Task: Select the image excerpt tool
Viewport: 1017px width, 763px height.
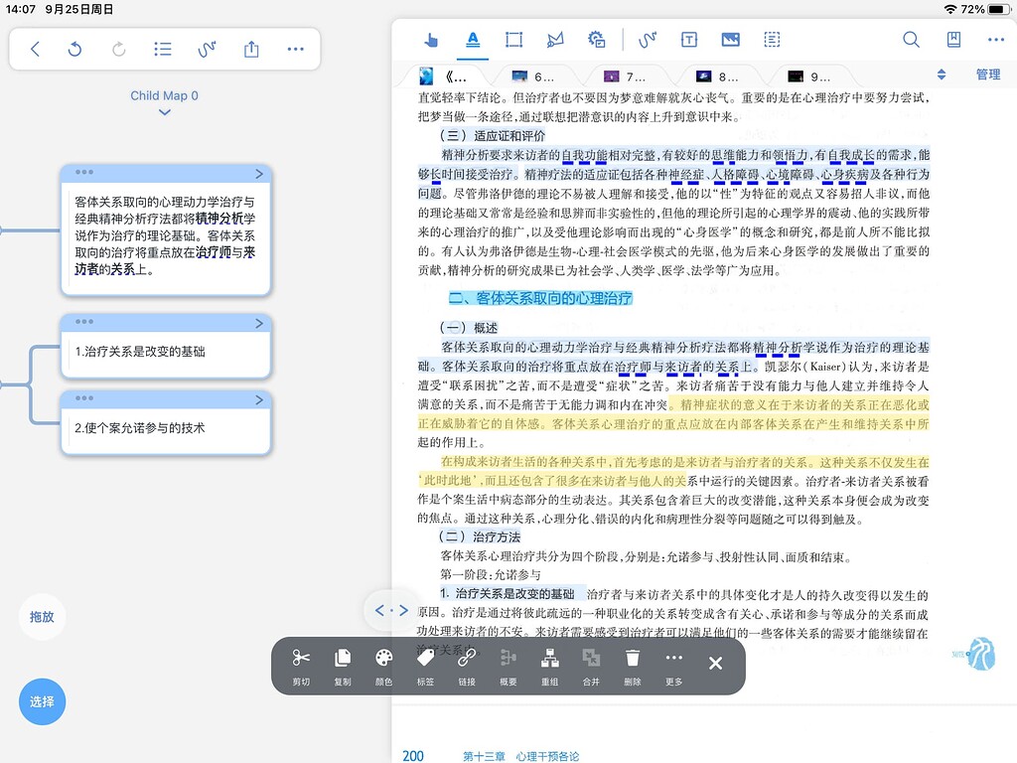Action: [x=730, y=40]
